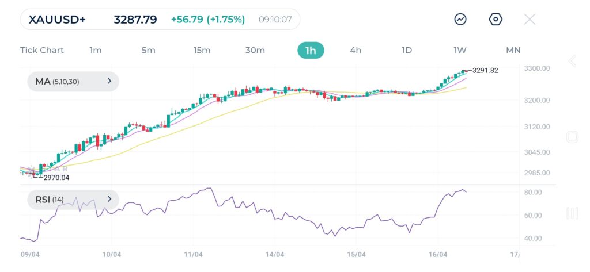Open the chart type line icon
590x272 pixels.
[x=460, y=19]
